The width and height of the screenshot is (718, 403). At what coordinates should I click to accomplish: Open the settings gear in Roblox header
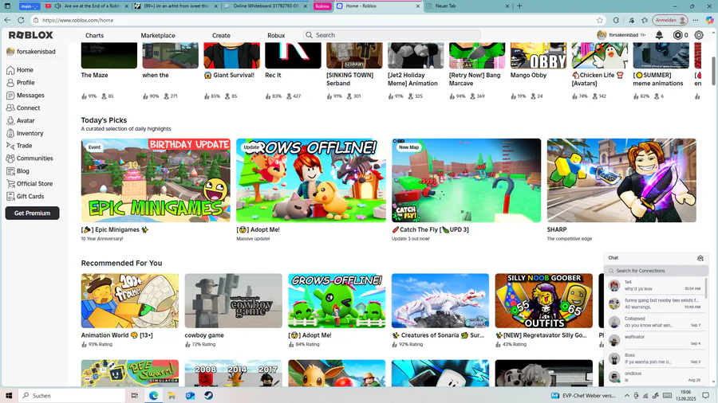click(699, 35)
